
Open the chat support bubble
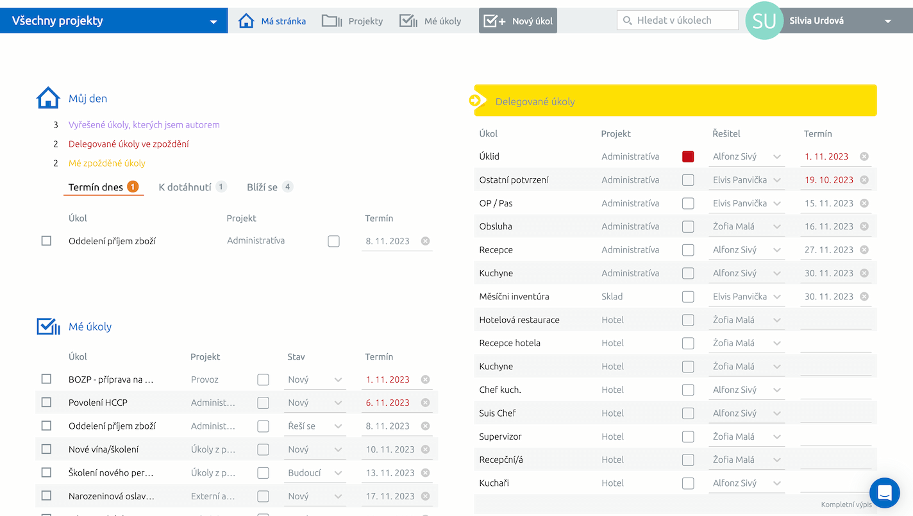(x=885, y=493)
